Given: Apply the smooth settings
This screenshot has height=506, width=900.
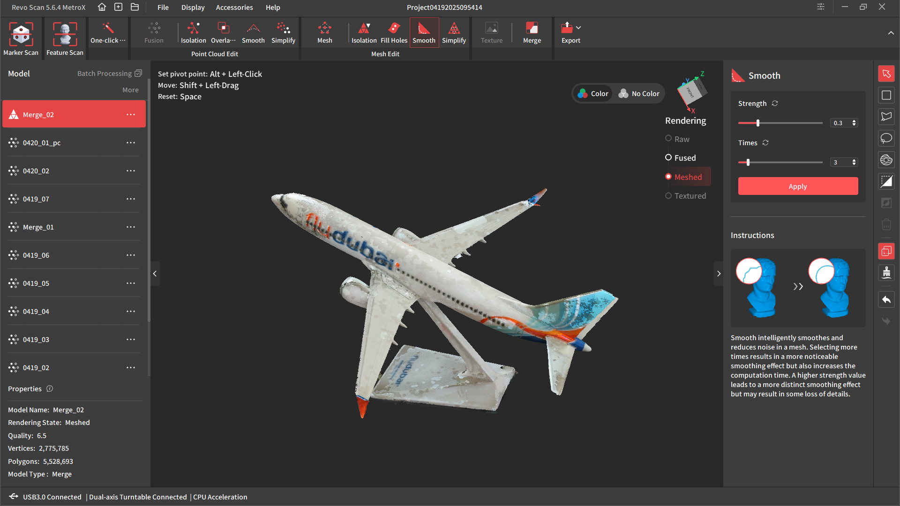Looking at the screenshot, I should click(798, 186).
